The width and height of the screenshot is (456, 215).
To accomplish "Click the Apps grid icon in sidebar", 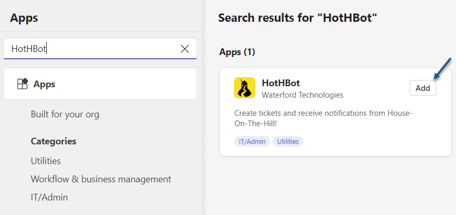I will point(23,84).
